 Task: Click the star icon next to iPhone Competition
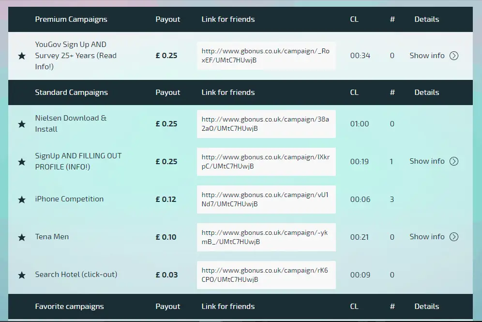coord(21,199)
